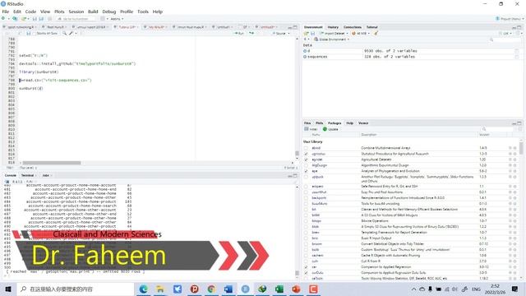Open the Windows Start menu
Viewport: 526px width, 296px height.
[8, 289]
